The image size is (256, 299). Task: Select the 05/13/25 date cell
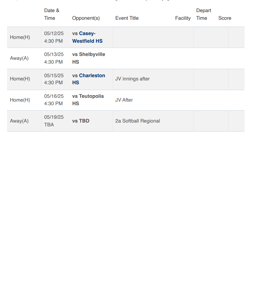[54, 58]
